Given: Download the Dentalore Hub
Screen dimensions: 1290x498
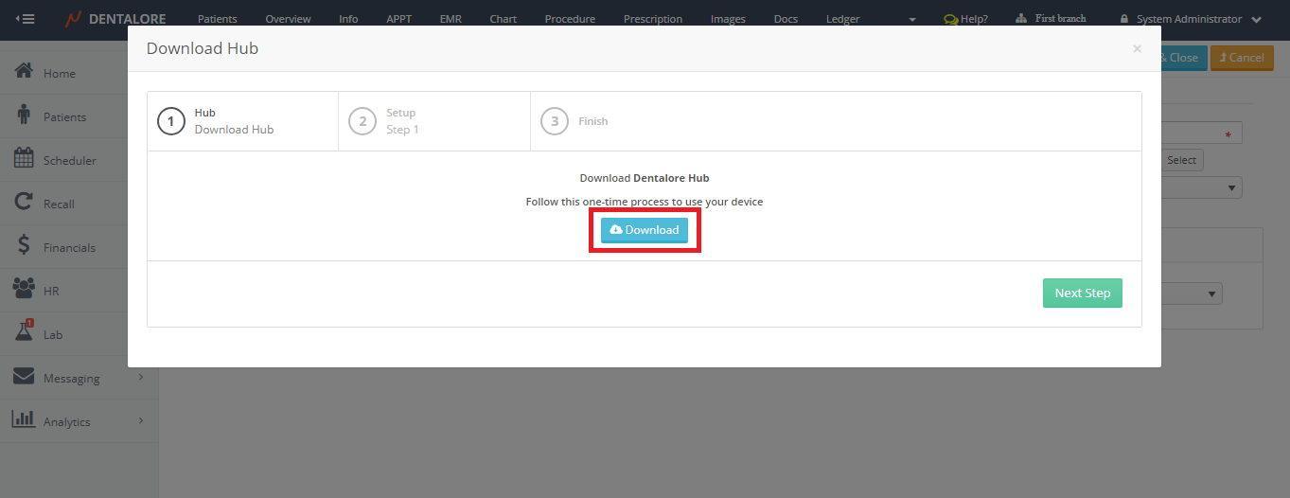Looking at the screenshot, I should pos(645,230).
